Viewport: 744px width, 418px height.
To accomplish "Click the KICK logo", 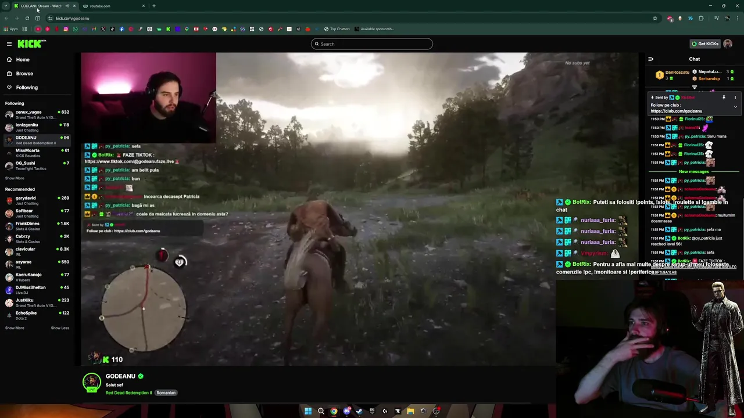I will click(31, 44).
